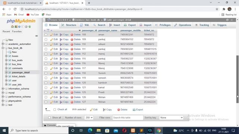Click Copy icon for row 109

coord(61,39)
